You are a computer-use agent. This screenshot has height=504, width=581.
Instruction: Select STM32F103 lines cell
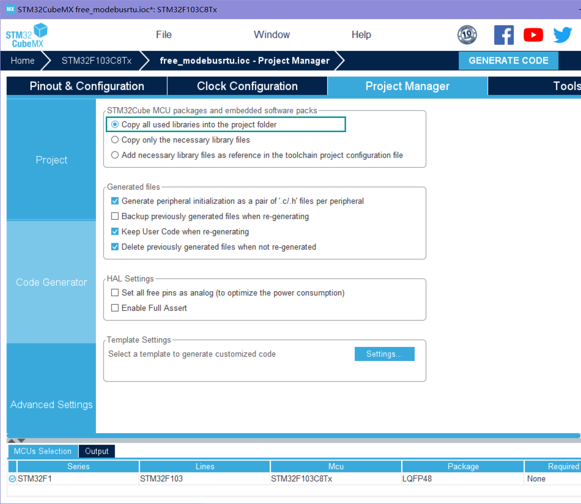(205, 479)
